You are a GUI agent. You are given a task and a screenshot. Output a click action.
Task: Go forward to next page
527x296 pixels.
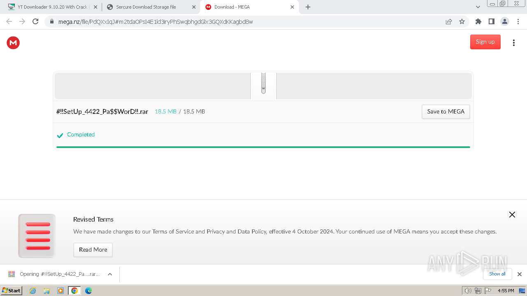click(x=22, y=21)
